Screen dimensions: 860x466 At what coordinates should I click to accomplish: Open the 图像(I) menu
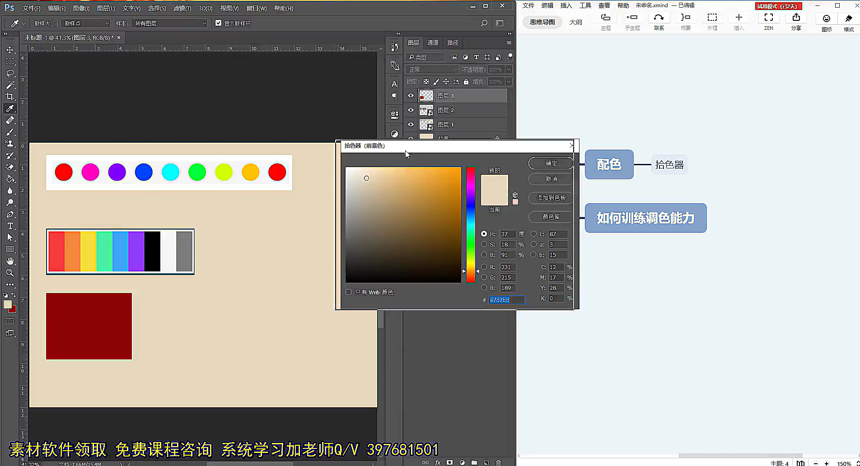81,8
